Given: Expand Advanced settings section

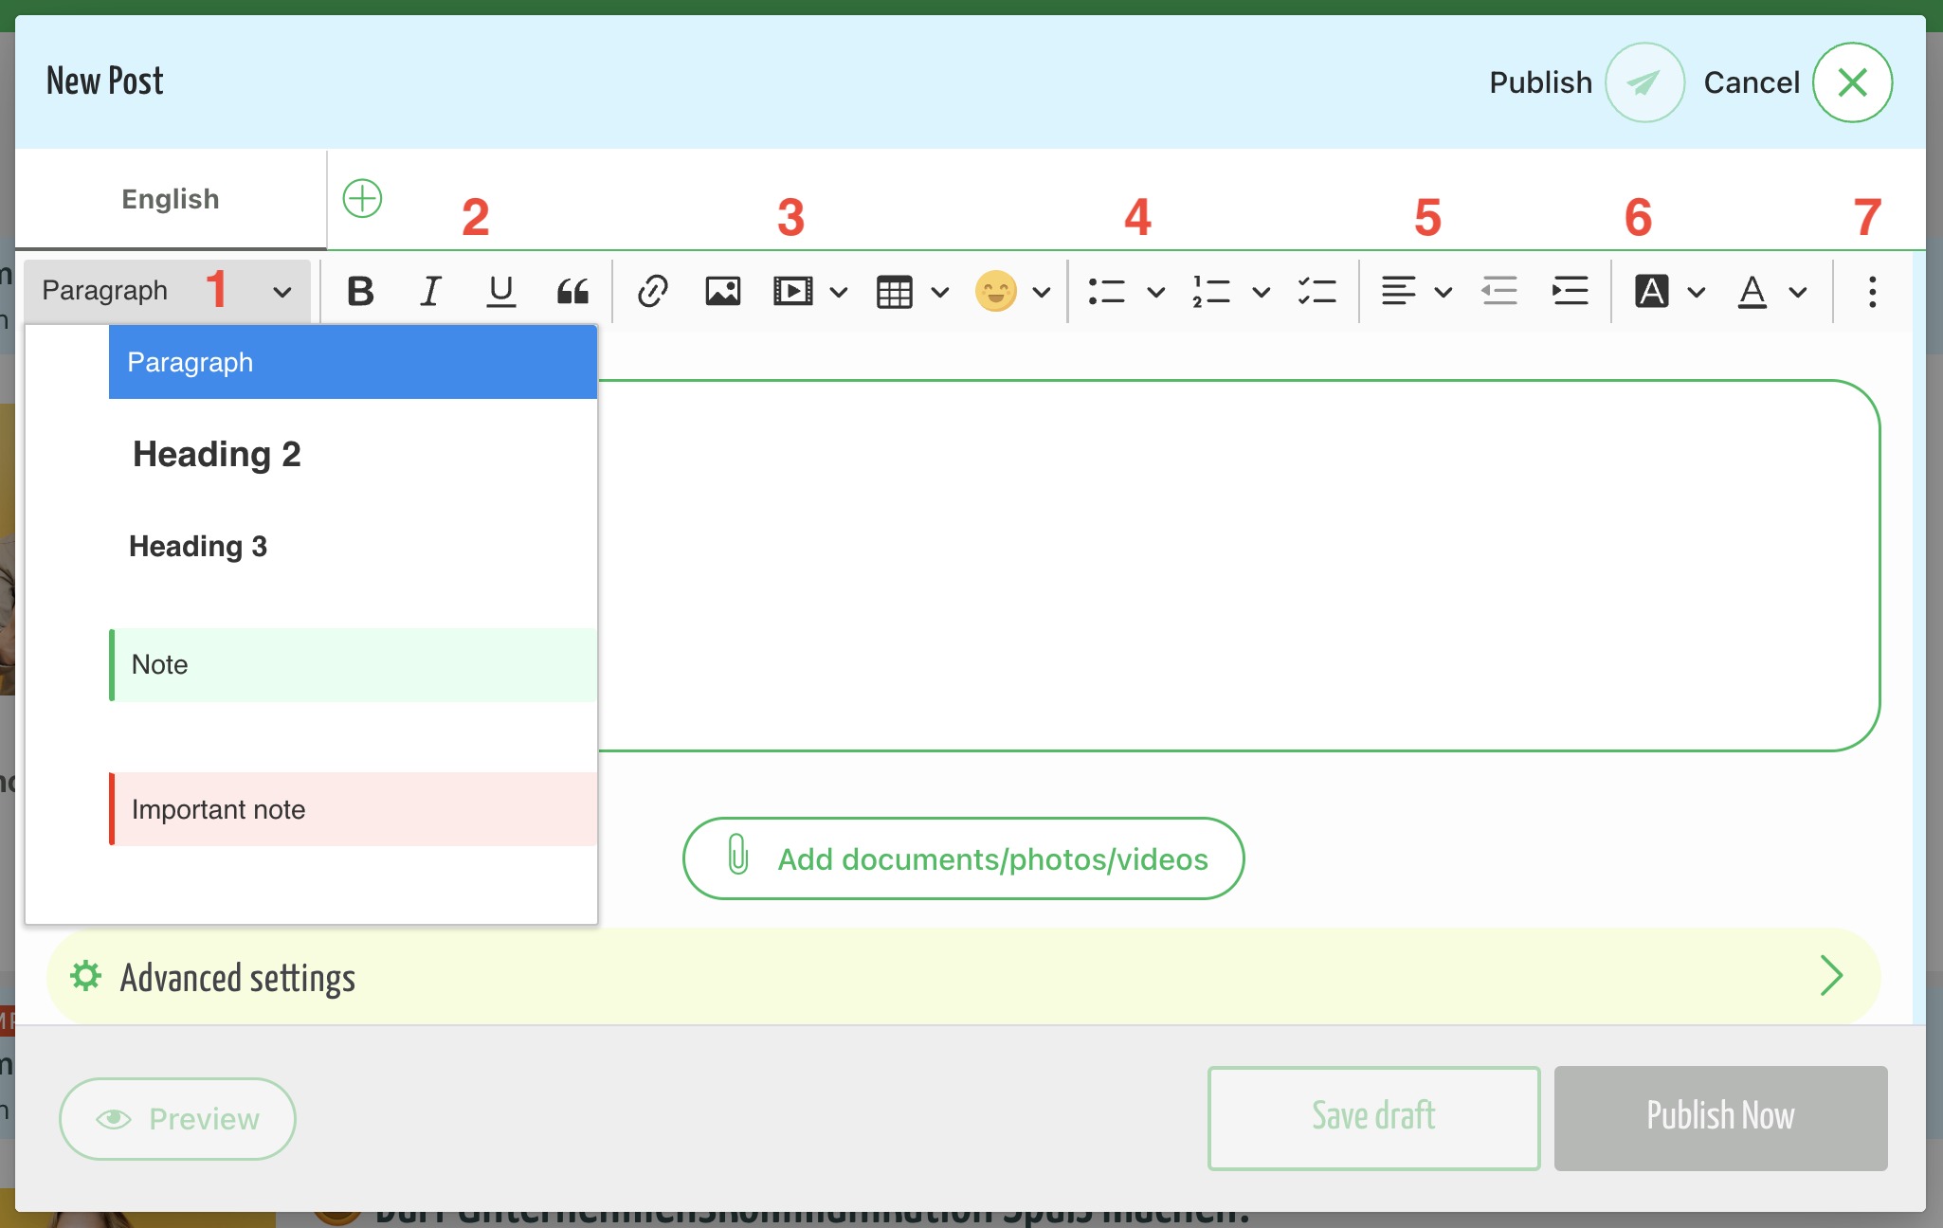Looking at the screenshot, I should (963, 976).
